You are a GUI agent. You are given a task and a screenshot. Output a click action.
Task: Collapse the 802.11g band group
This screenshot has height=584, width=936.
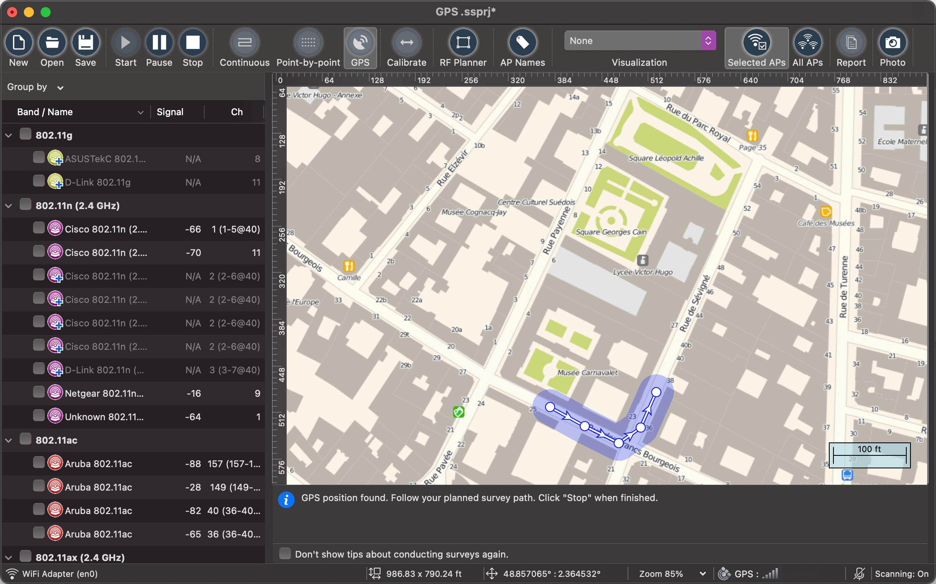coord(8,135)
